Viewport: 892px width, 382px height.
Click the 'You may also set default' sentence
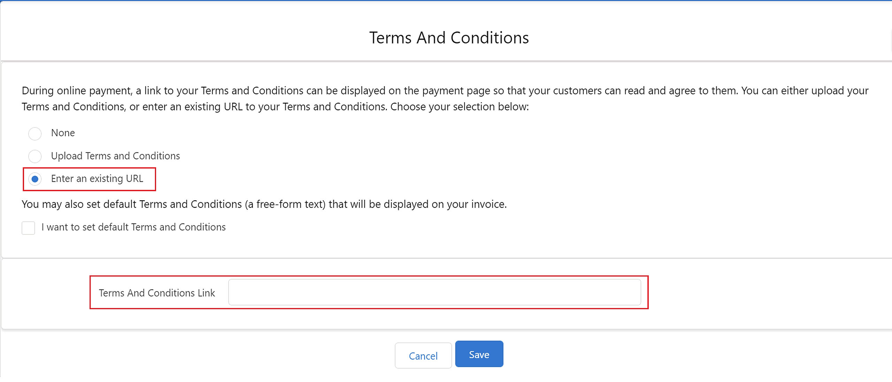[x=264, y=204]
